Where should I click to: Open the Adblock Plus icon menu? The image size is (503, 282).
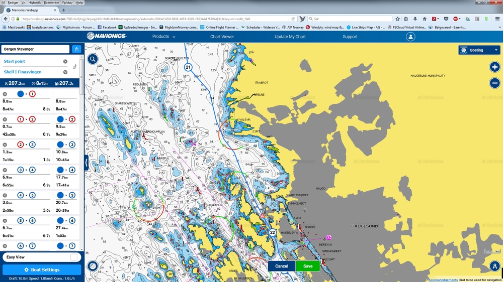pos(457,19)
